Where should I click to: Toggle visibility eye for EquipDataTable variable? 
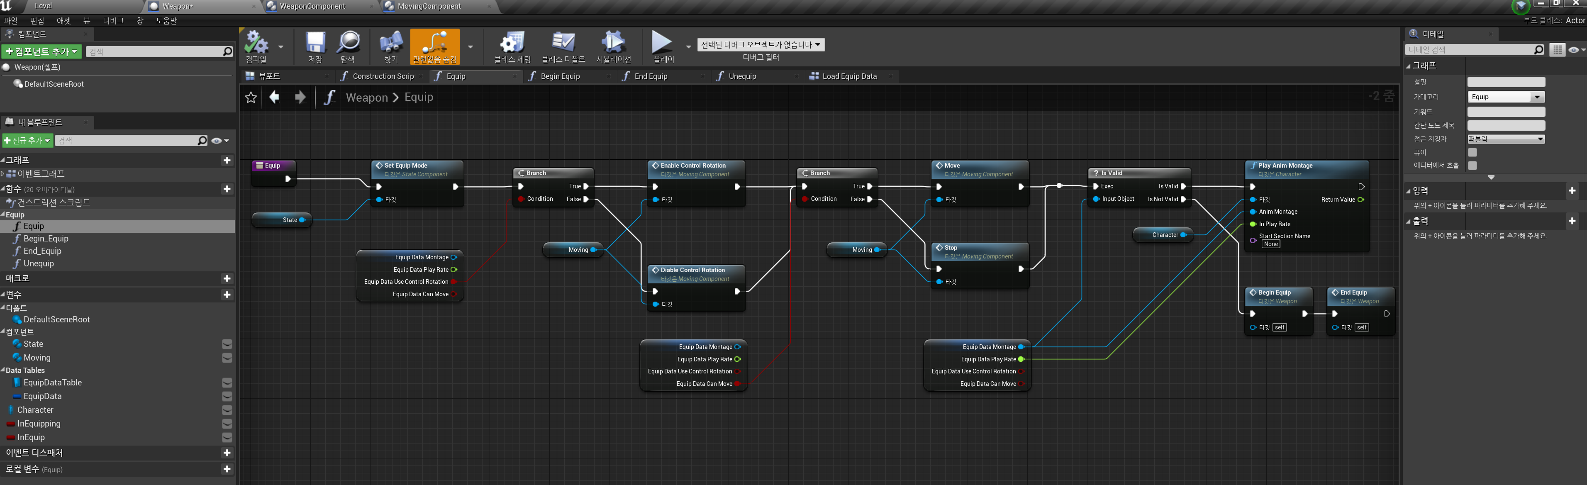[x=227, y=383]
